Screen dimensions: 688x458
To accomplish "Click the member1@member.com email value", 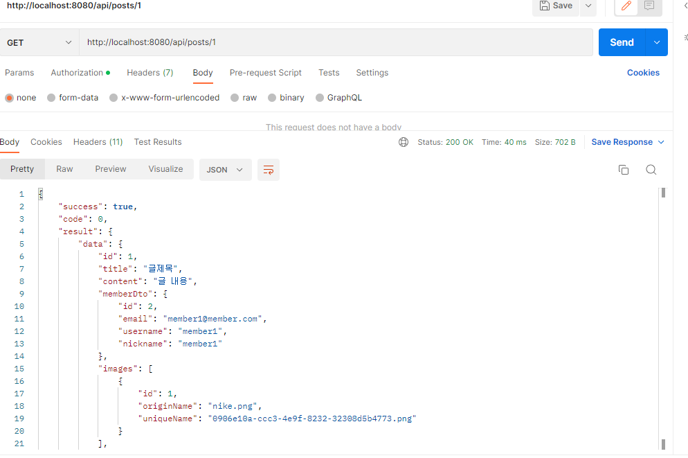I will 212,319.
